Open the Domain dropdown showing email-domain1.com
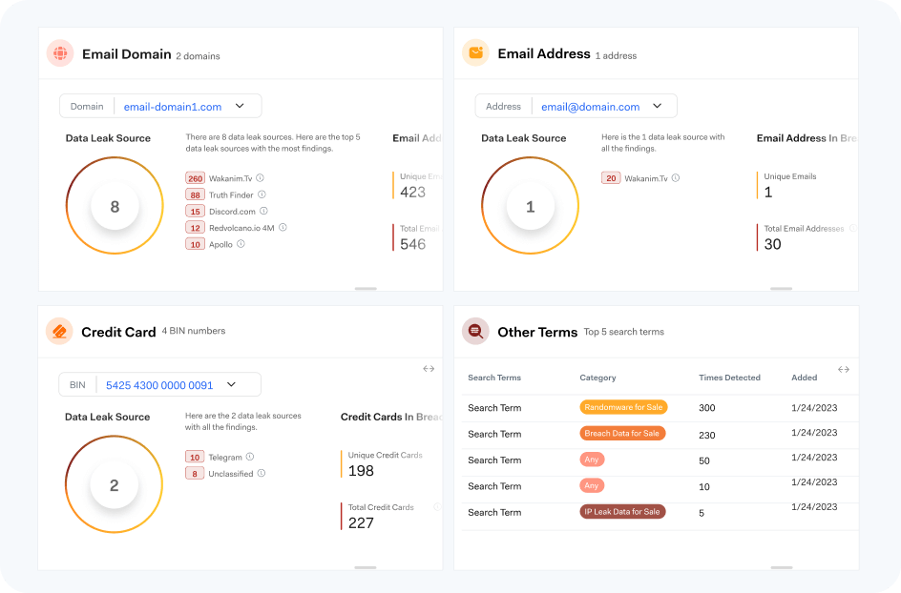 160,106
